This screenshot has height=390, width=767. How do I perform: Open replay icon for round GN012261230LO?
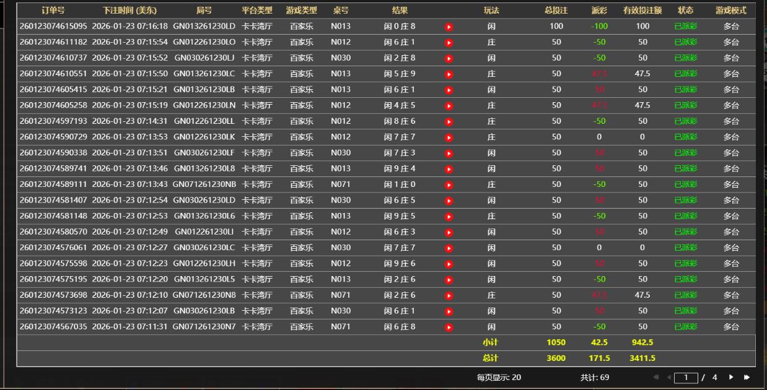tap(449, 43)
